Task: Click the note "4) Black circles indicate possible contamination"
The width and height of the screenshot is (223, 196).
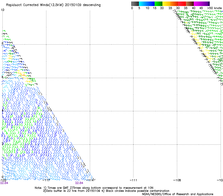Action: (135, 191)
